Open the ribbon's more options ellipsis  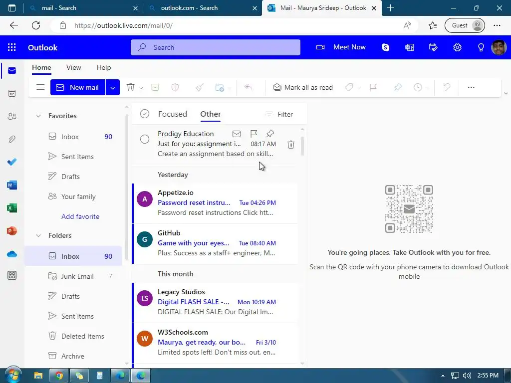click(x=471, y=87)
